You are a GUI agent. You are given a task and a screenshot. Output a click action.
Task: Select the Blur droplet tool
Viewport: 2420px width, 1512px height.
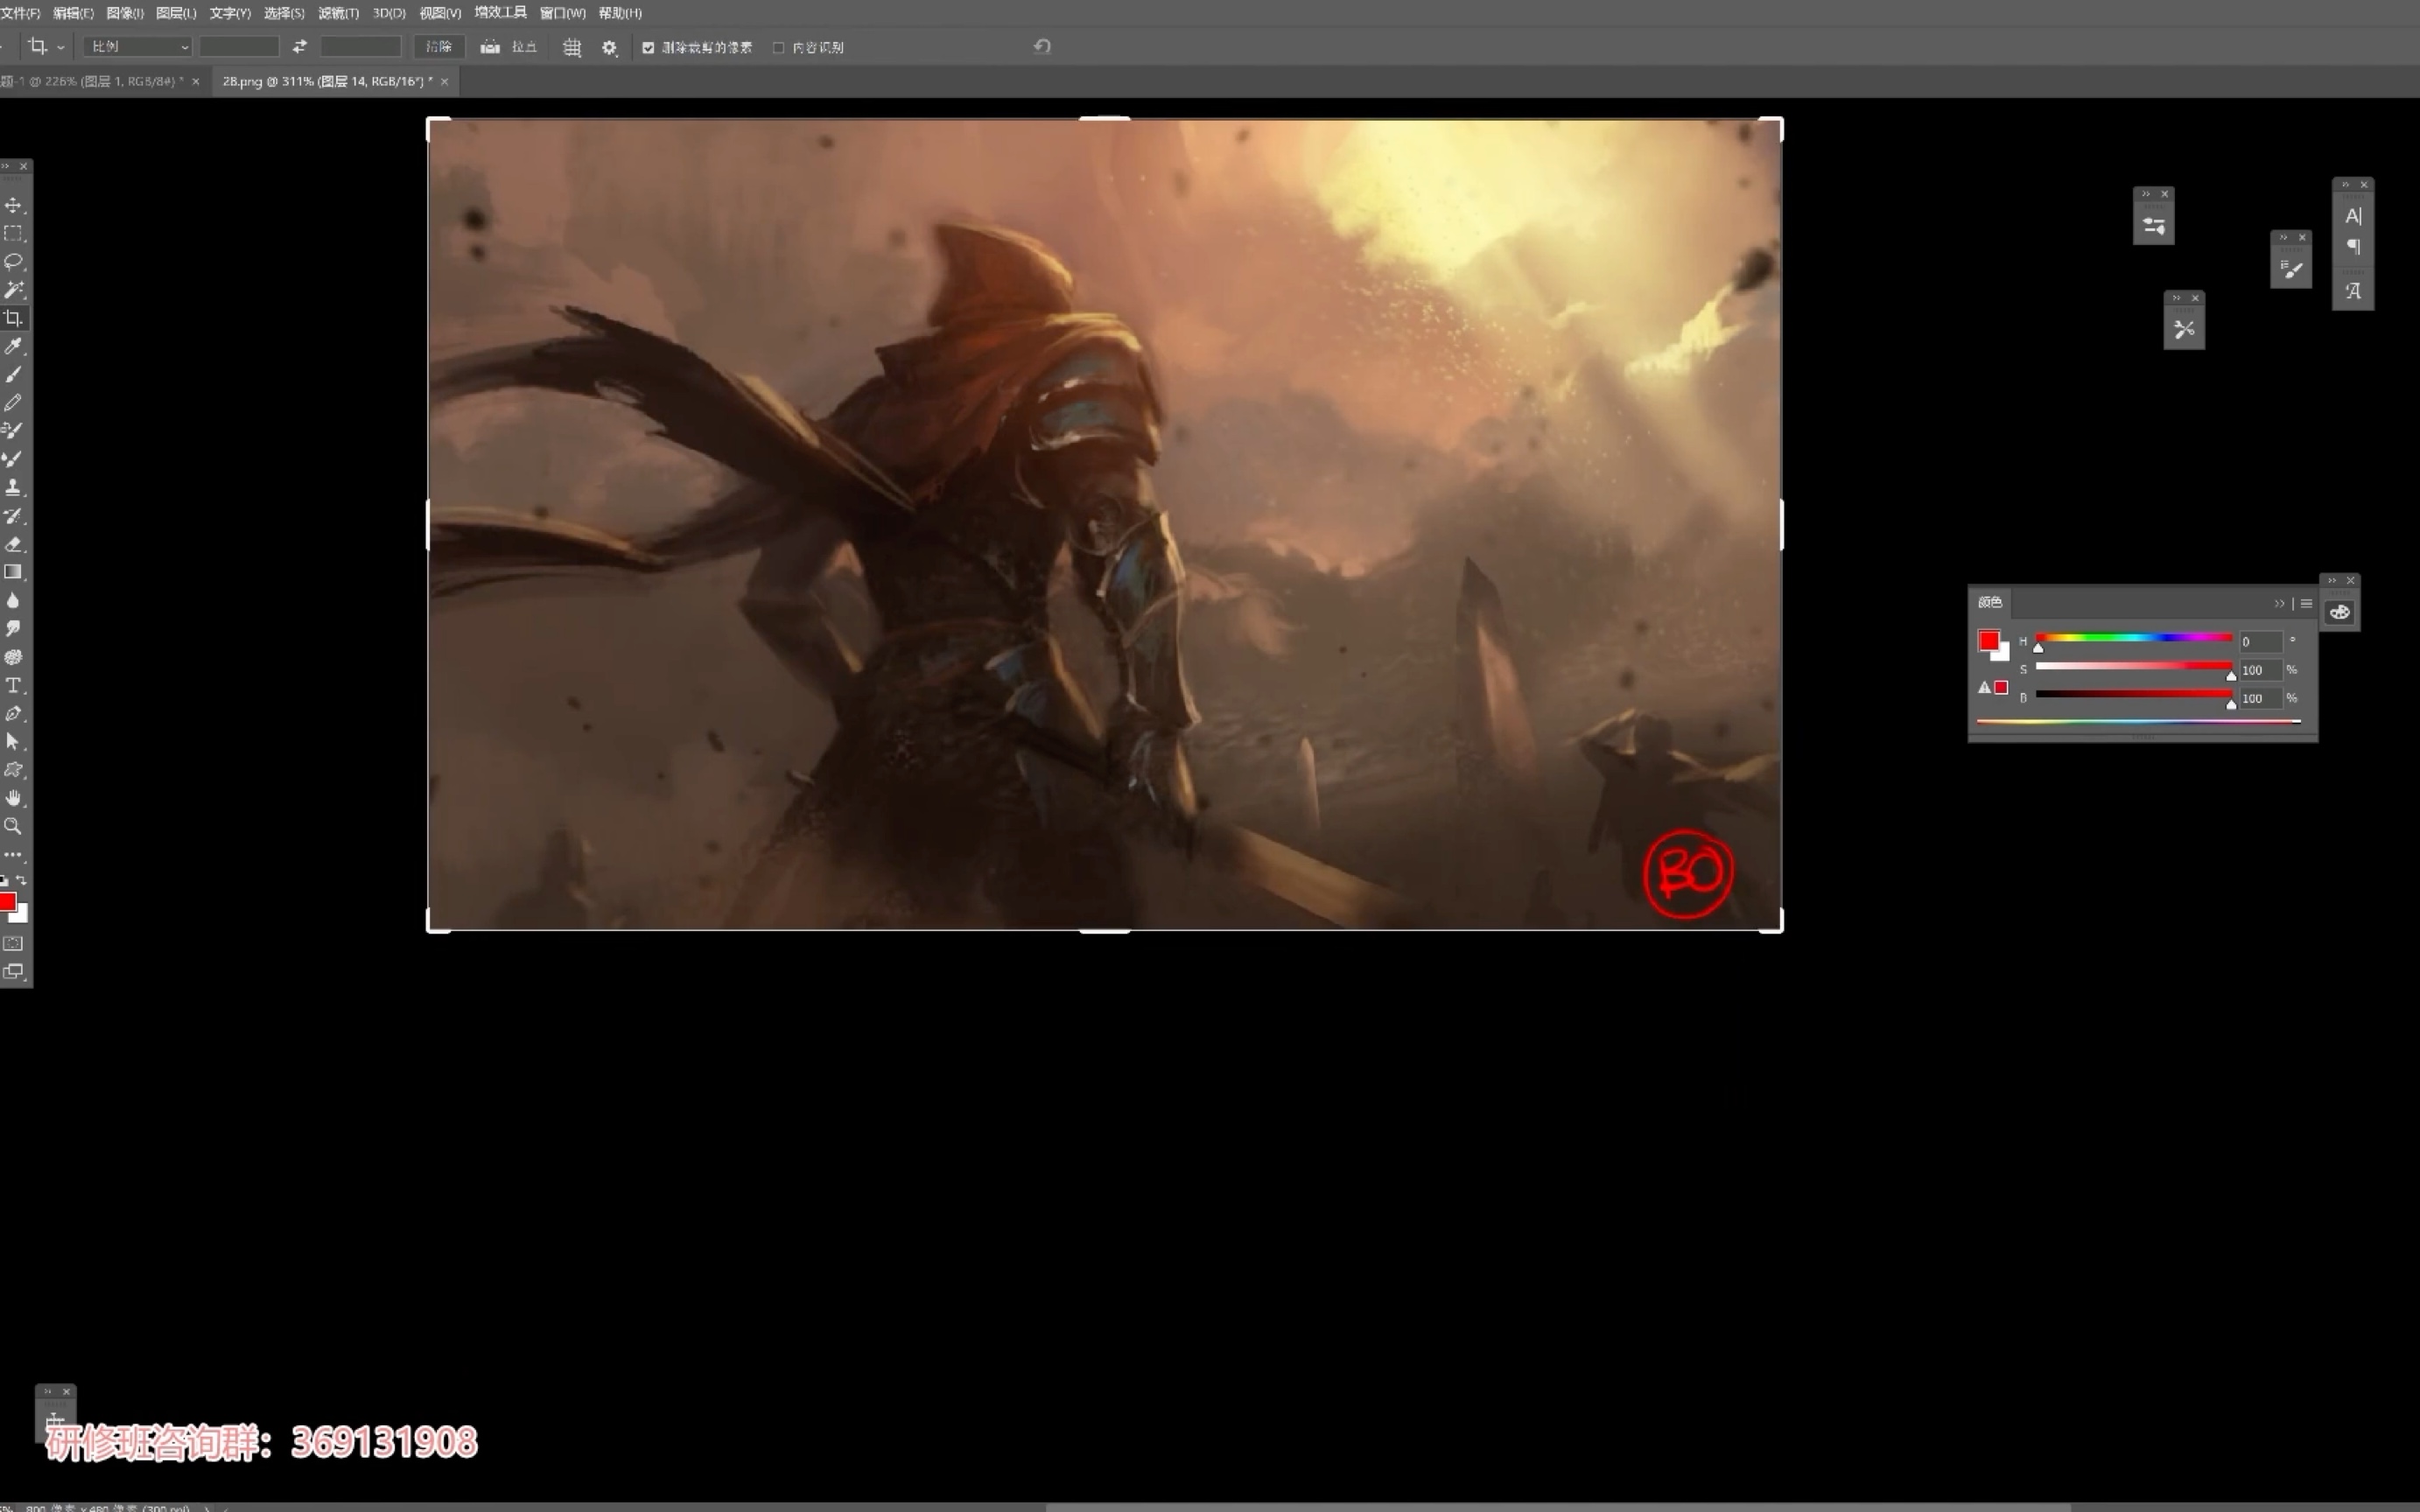tap(13, 600)
